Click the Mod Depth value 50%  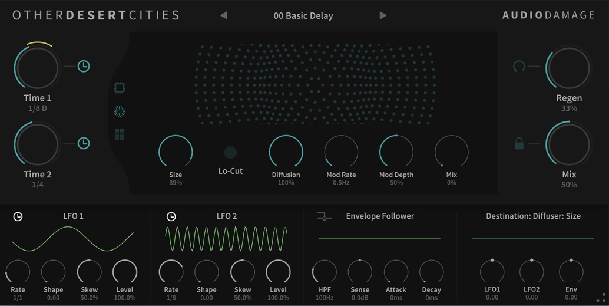click(x=396, y=183)
